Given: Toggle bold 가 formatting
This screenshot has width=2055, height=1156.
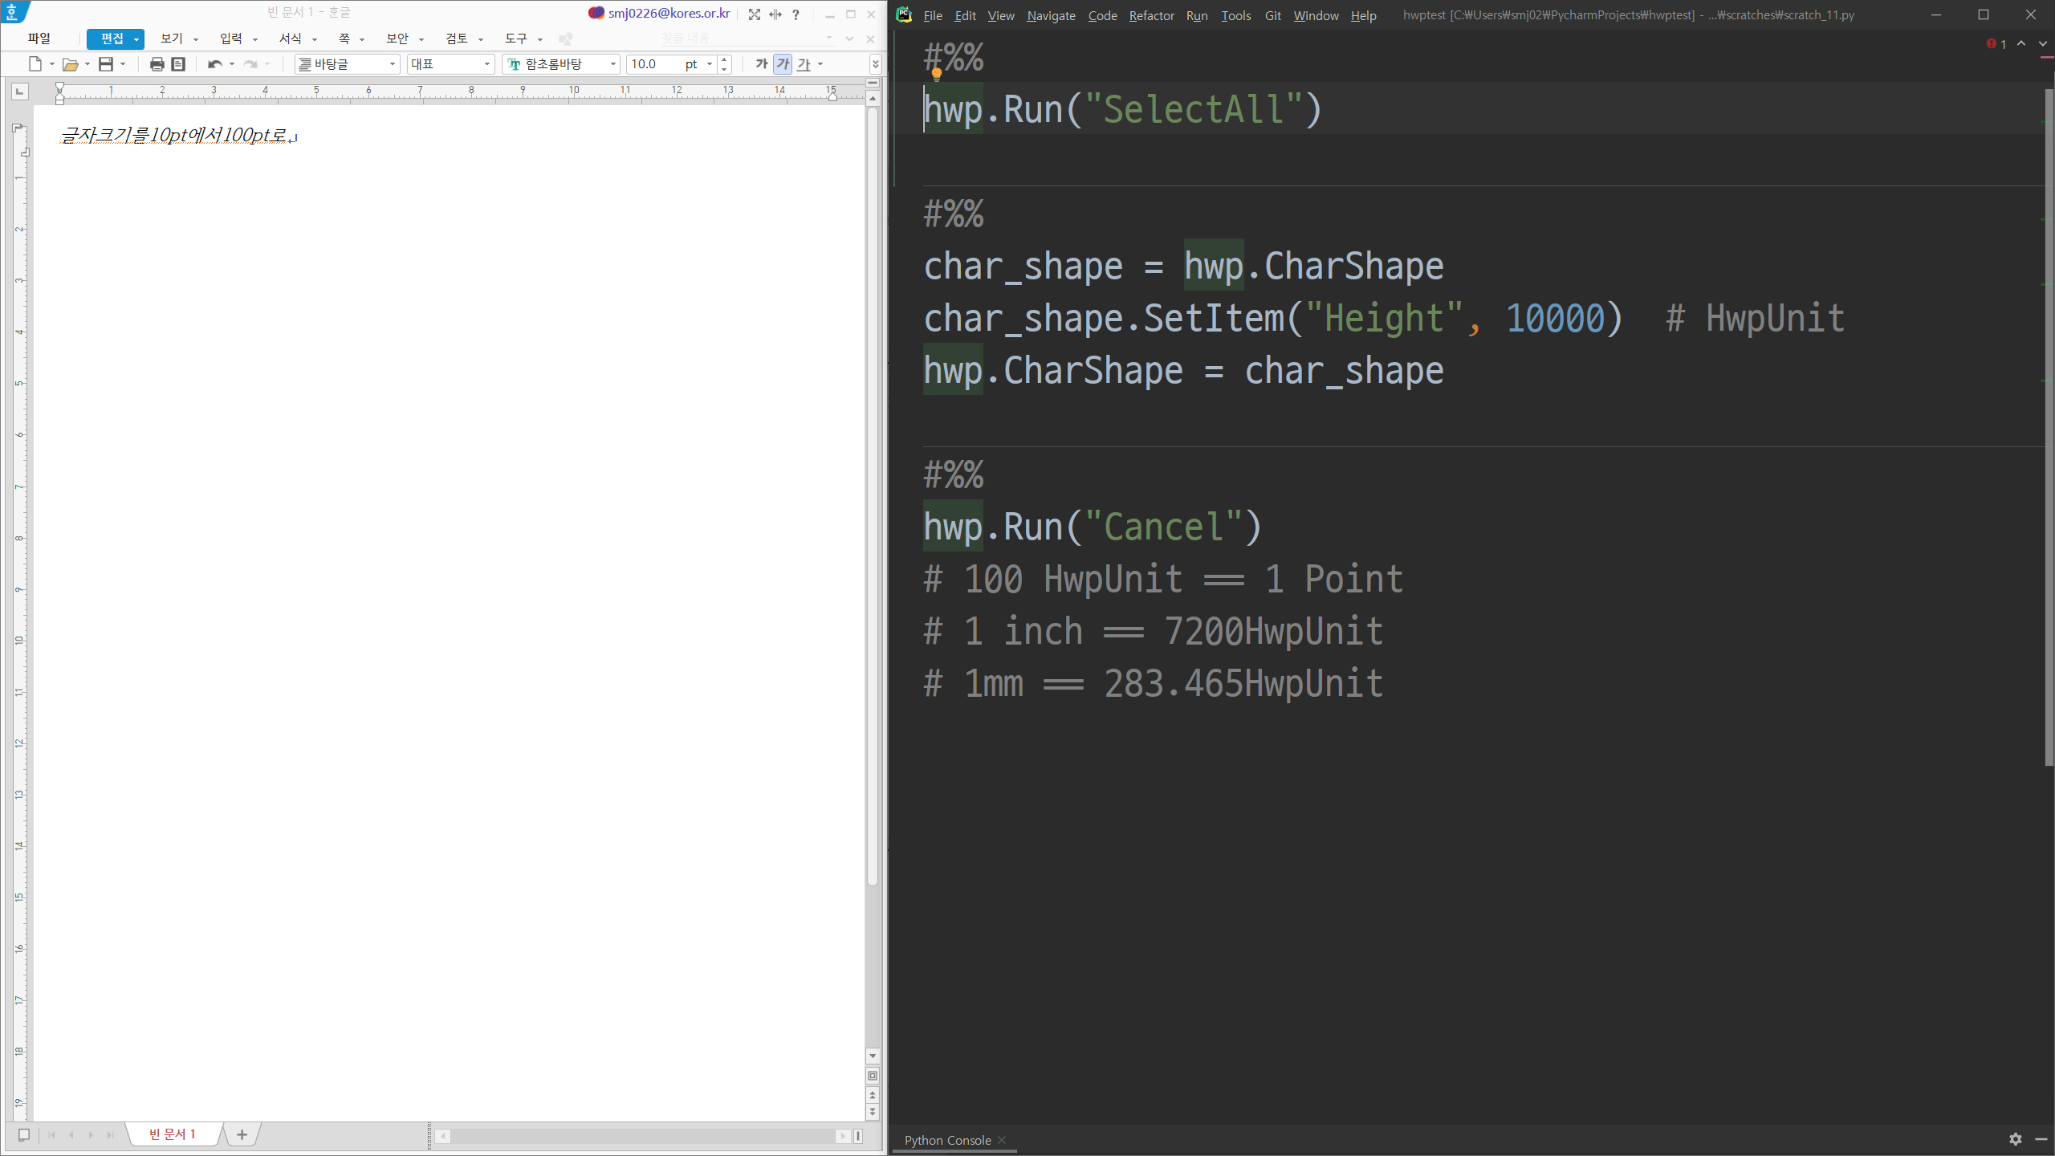Looking at the screenshot, I should pos(761,64).
